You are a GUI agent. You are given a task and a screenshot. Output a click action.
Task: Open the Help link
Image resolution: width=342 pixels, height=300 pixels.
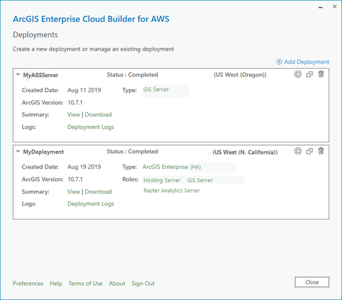click(56, 283)
